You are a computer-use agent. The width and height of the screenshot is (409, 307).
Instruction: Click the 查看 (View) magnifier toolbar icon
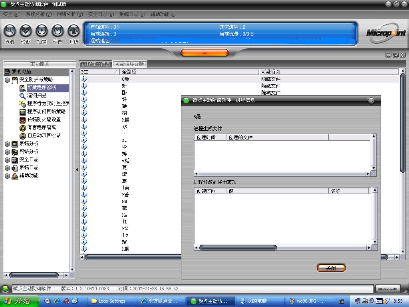pyautogui.click(x=10, y=31)
